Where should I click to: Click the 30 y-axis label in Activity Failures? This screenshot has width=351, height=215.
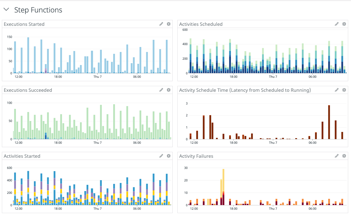click(x=186, y=168)
